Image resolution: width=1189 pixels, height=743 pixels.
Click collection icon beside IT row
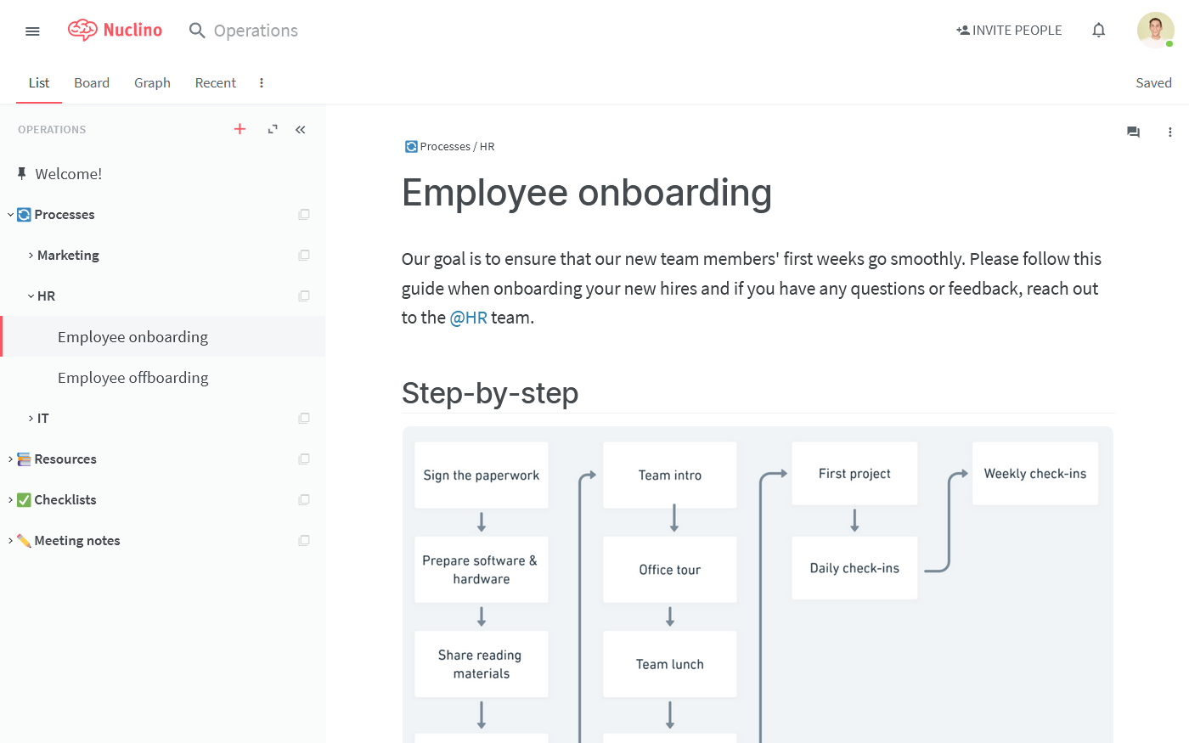(x=304, y=419)
